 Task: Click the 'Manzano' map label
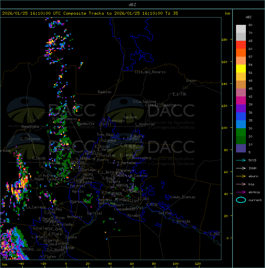(x=27, y=249)
